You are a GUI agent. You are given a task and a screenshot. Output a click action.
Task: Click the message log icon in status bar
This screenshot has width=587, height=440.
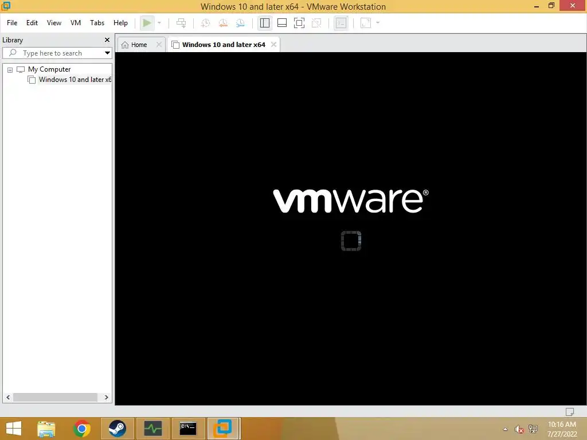click(570, 412)
